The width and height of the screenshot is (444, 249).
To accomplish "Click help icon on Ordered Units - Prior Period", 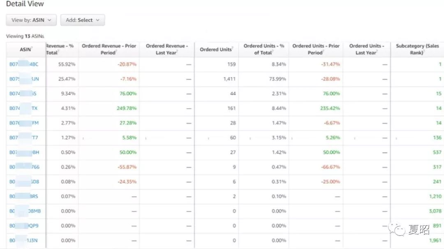I will (x=324, y=52).
